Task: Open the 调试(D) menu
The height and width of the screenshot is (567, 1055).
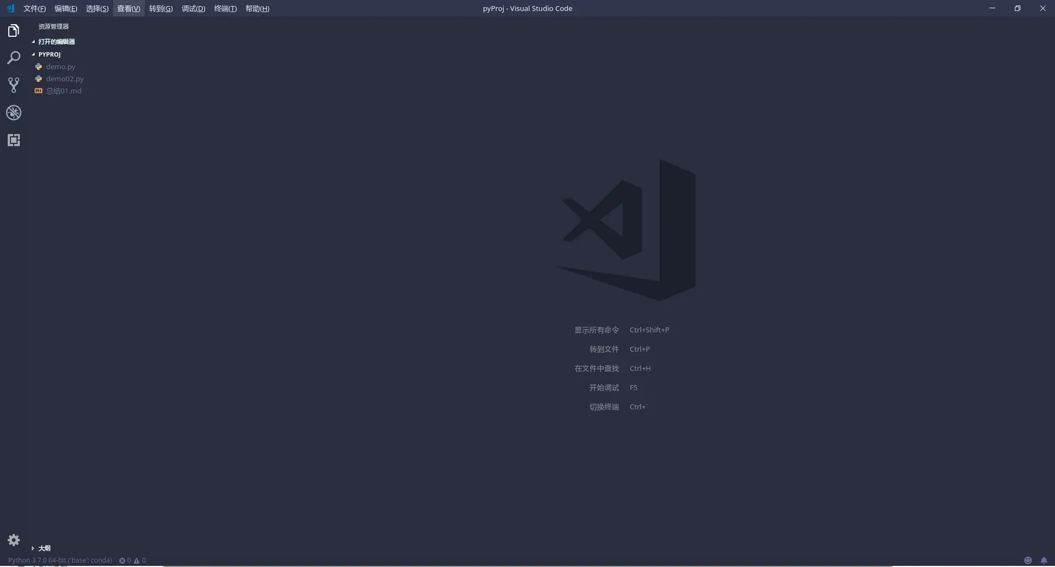Action: pyautogui.click(x=194, y=9)
